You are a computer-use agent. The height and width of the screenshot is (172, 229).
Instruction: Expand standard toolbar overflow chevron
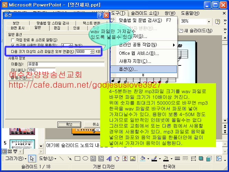tap(225, 22)
